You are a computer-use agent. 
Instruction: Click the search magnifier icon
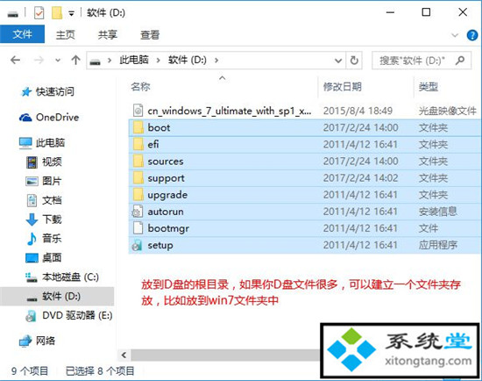(x=460, y=60)
